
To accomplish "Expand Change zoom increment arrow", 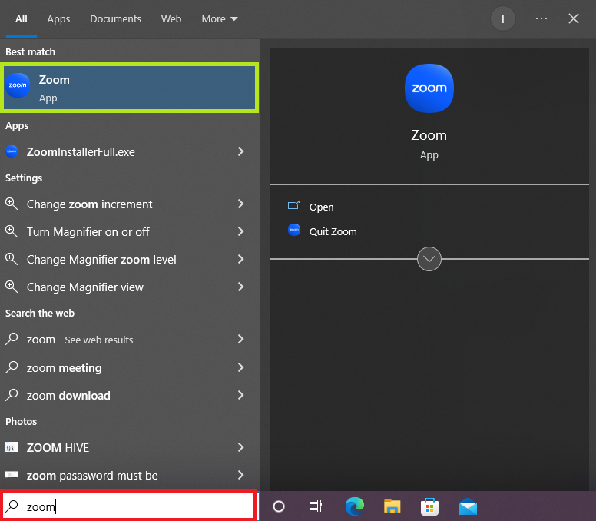I will point(240,204).
